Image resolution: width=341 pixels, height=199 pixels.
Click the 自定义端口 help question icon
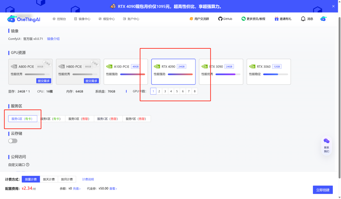(x=27, y=165)
